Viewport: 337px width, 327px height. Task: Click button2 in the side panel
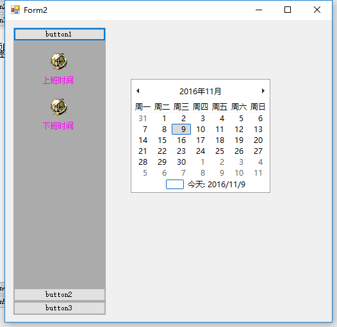tap(60, 294)
